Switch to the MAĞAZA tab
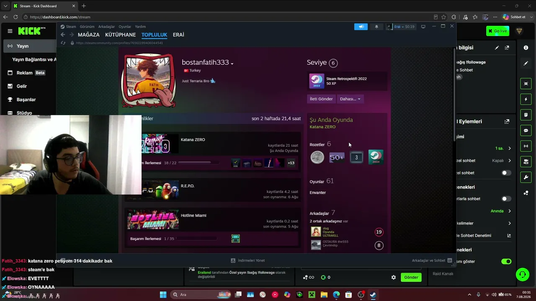The height and width of the screenshot is (301, 536). [x=89, y=35]
